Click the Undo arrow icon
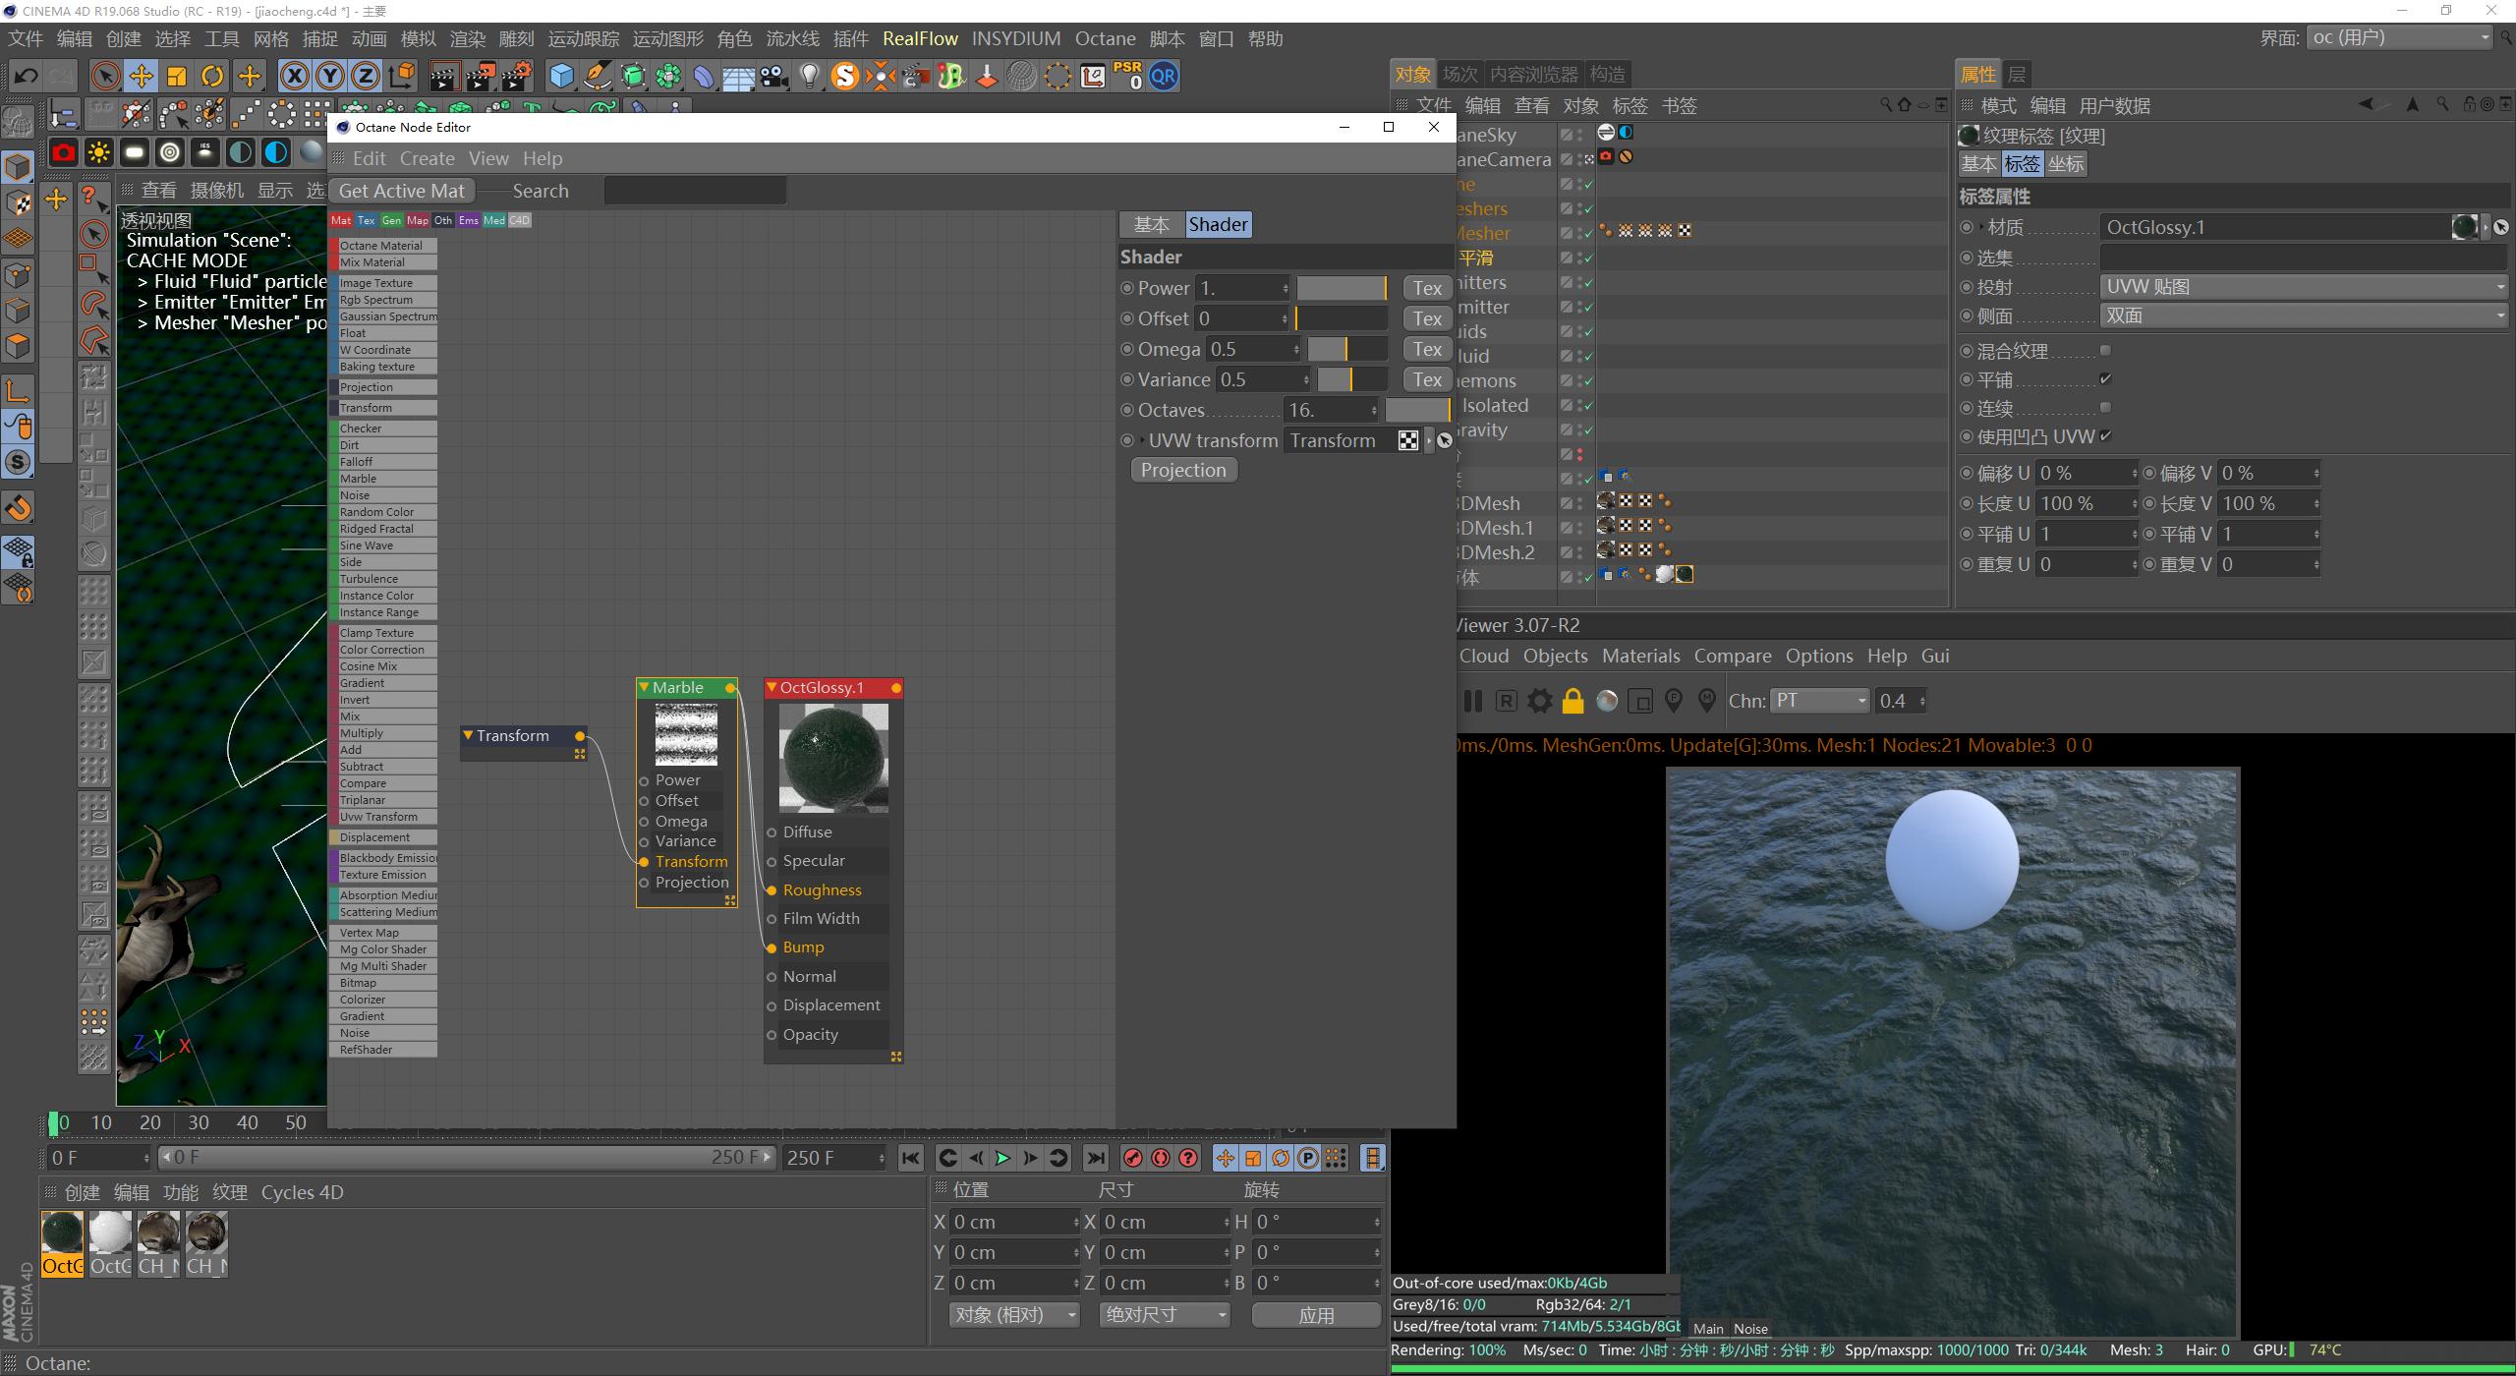Viewport: 2516px width, 1376px height. pos(27,76)
